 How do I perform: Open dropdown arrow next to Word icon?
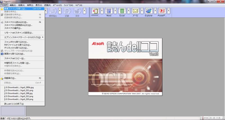[x=115, y=11]
